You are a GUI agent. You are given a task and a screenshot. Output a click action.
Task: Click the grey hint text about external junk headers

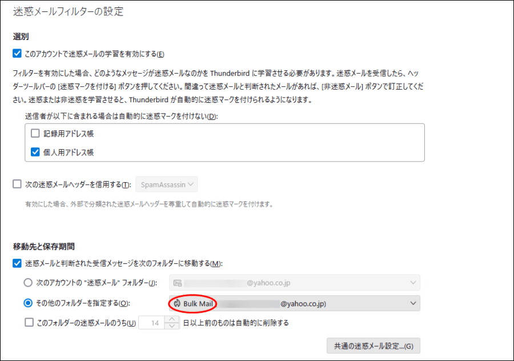[x=149, y=204]
